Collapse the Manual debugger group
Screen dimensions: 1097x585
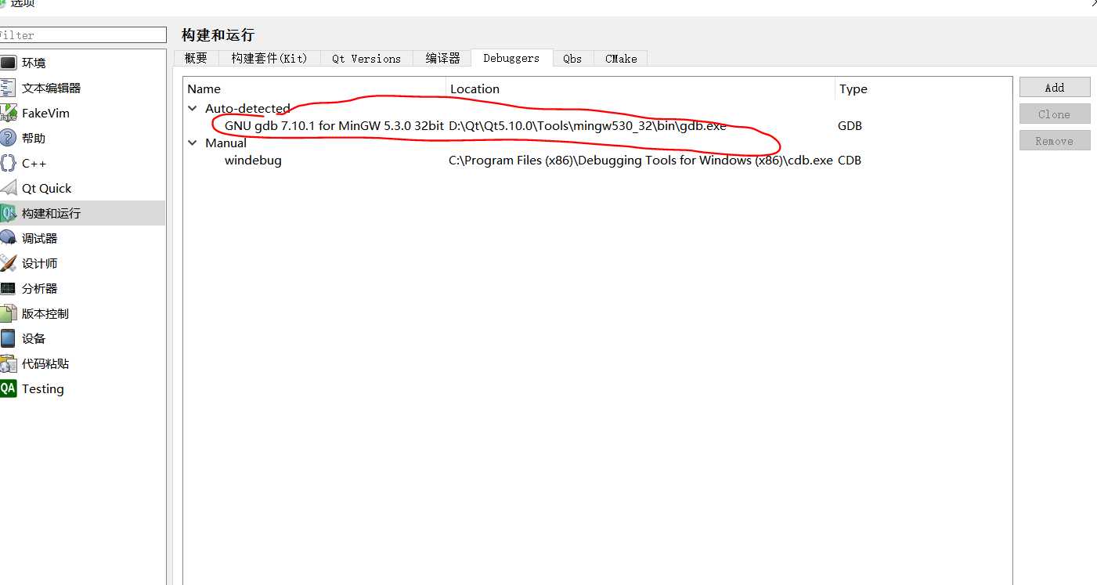193,143
